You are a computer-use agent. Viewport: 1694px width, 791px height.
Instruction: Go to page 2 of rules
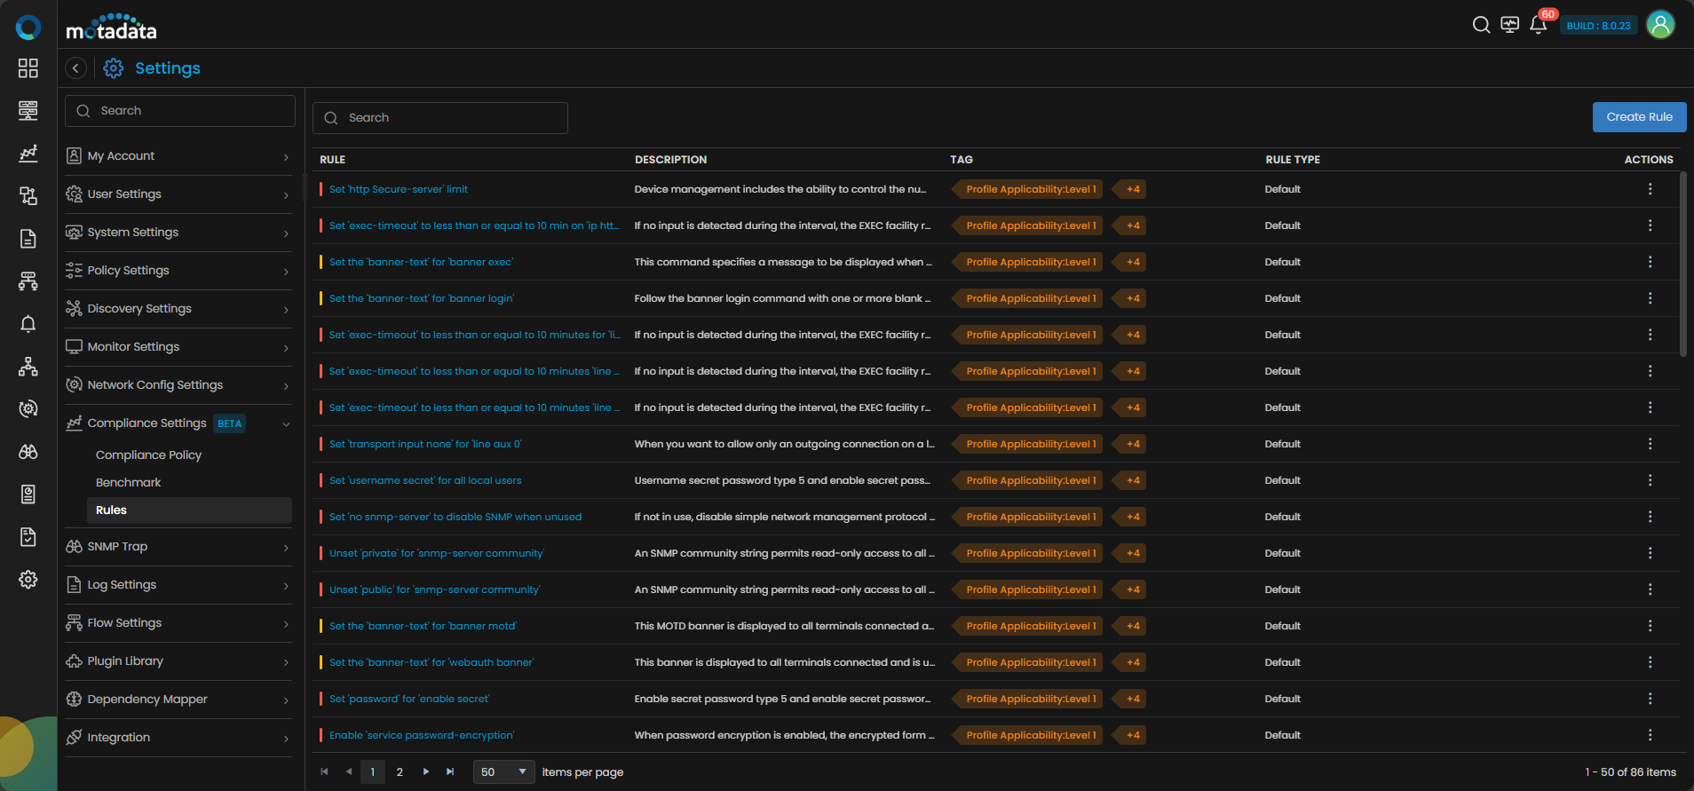pyautogui.click(x=400, y=771)
